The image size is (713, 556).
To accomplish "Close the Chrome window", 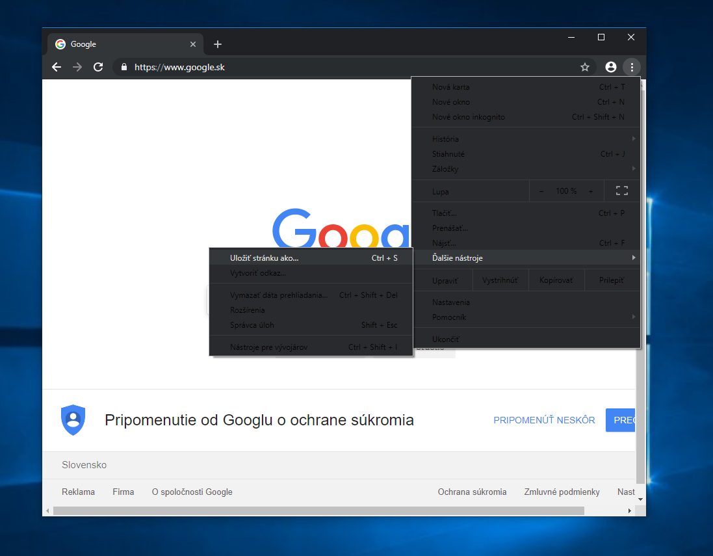I will pos(630,37).
